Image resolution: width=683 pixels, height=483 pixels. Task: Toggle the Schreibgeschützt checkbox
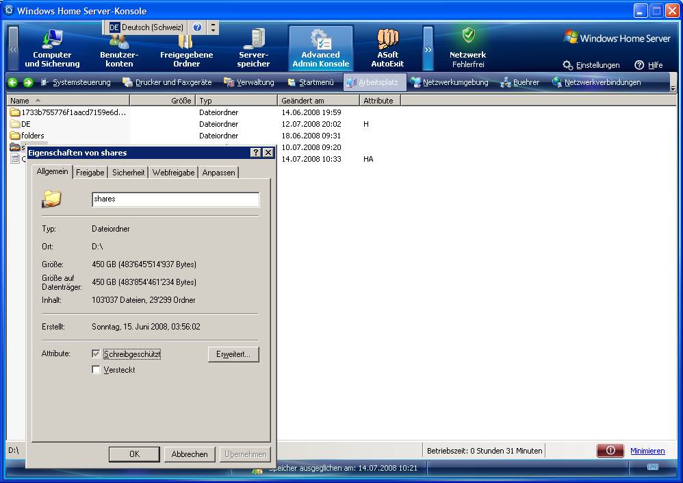point(96,354)
